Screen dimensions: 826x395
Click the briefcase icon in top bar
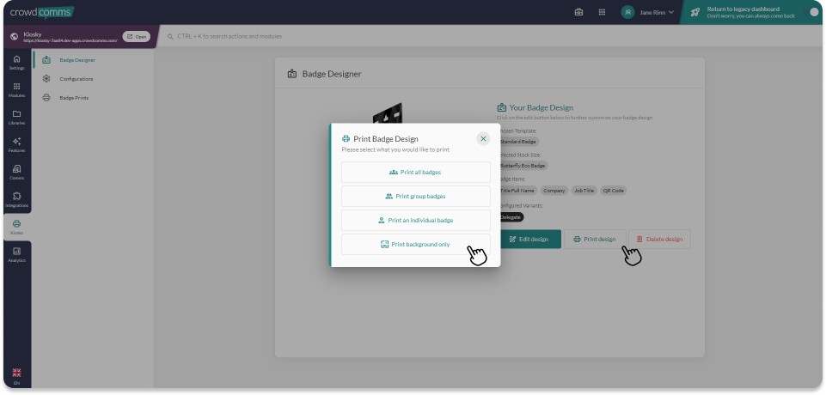578,12
